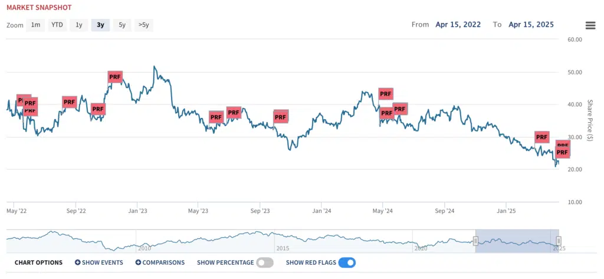
Task: Click the PRF flag in early 2025
Action: click(x=541, y=137)
